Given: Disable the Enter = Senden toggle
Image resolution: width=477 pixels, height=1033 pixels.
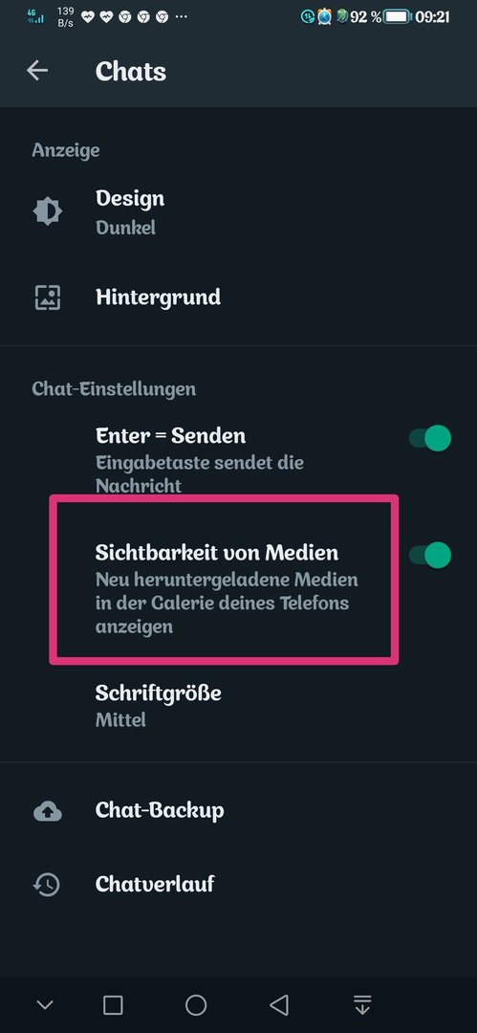Looking at the screenshot, I should [x=430, y=438].
